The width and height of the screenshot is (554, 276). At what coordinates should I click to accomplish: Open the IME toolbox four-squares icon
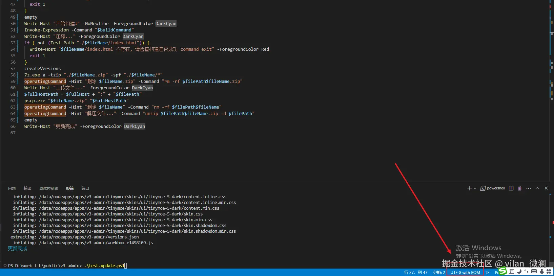tap(549, 271)
